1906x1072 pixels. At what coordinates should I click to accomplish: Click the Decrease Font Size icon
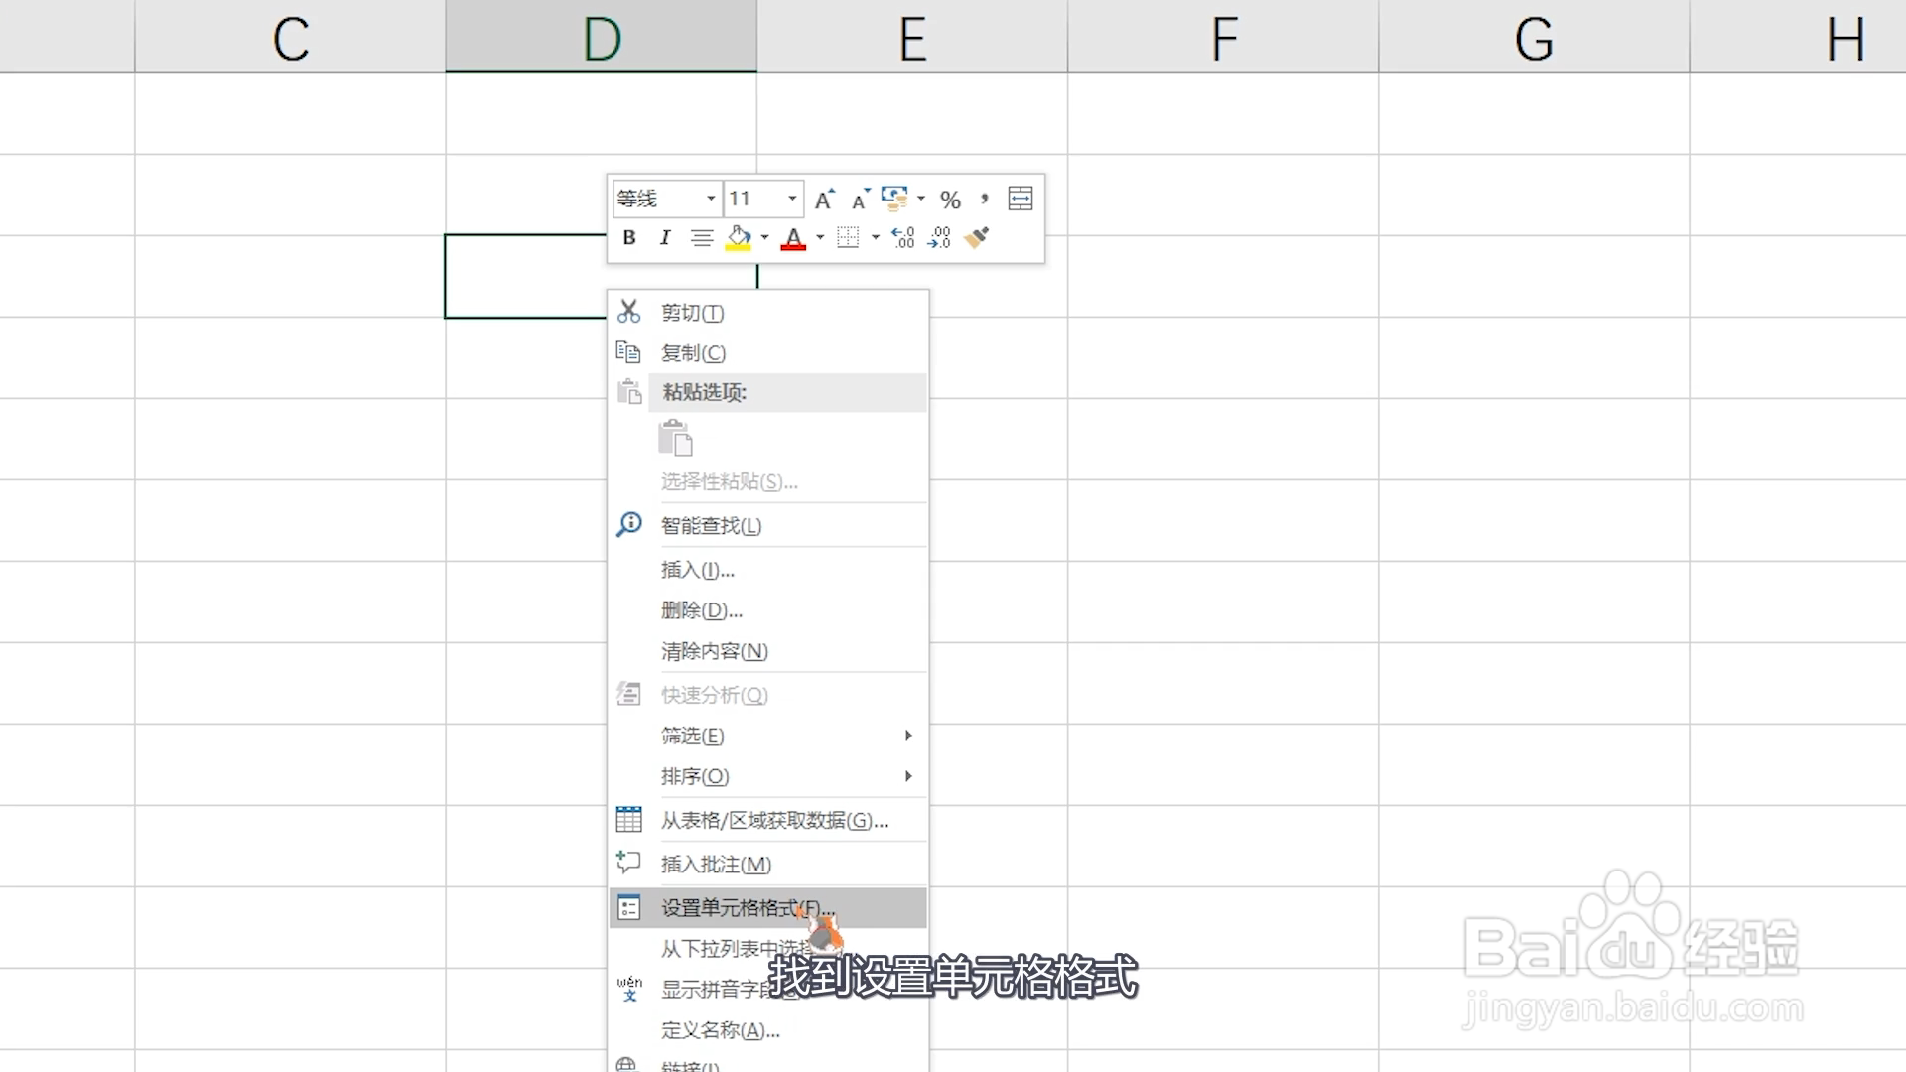click(x=860, y=200)
